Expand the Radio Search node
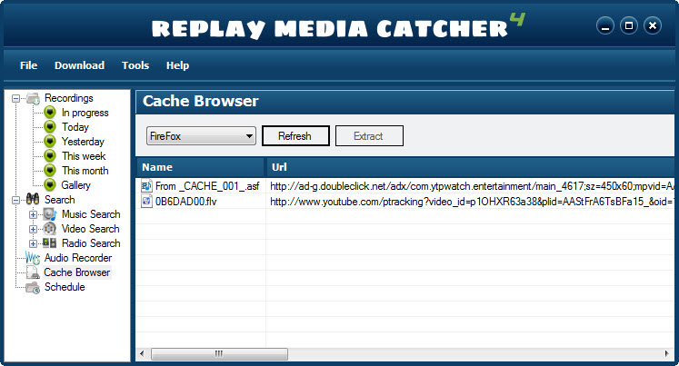Screen dimensions: 679x366 (33, 243)
